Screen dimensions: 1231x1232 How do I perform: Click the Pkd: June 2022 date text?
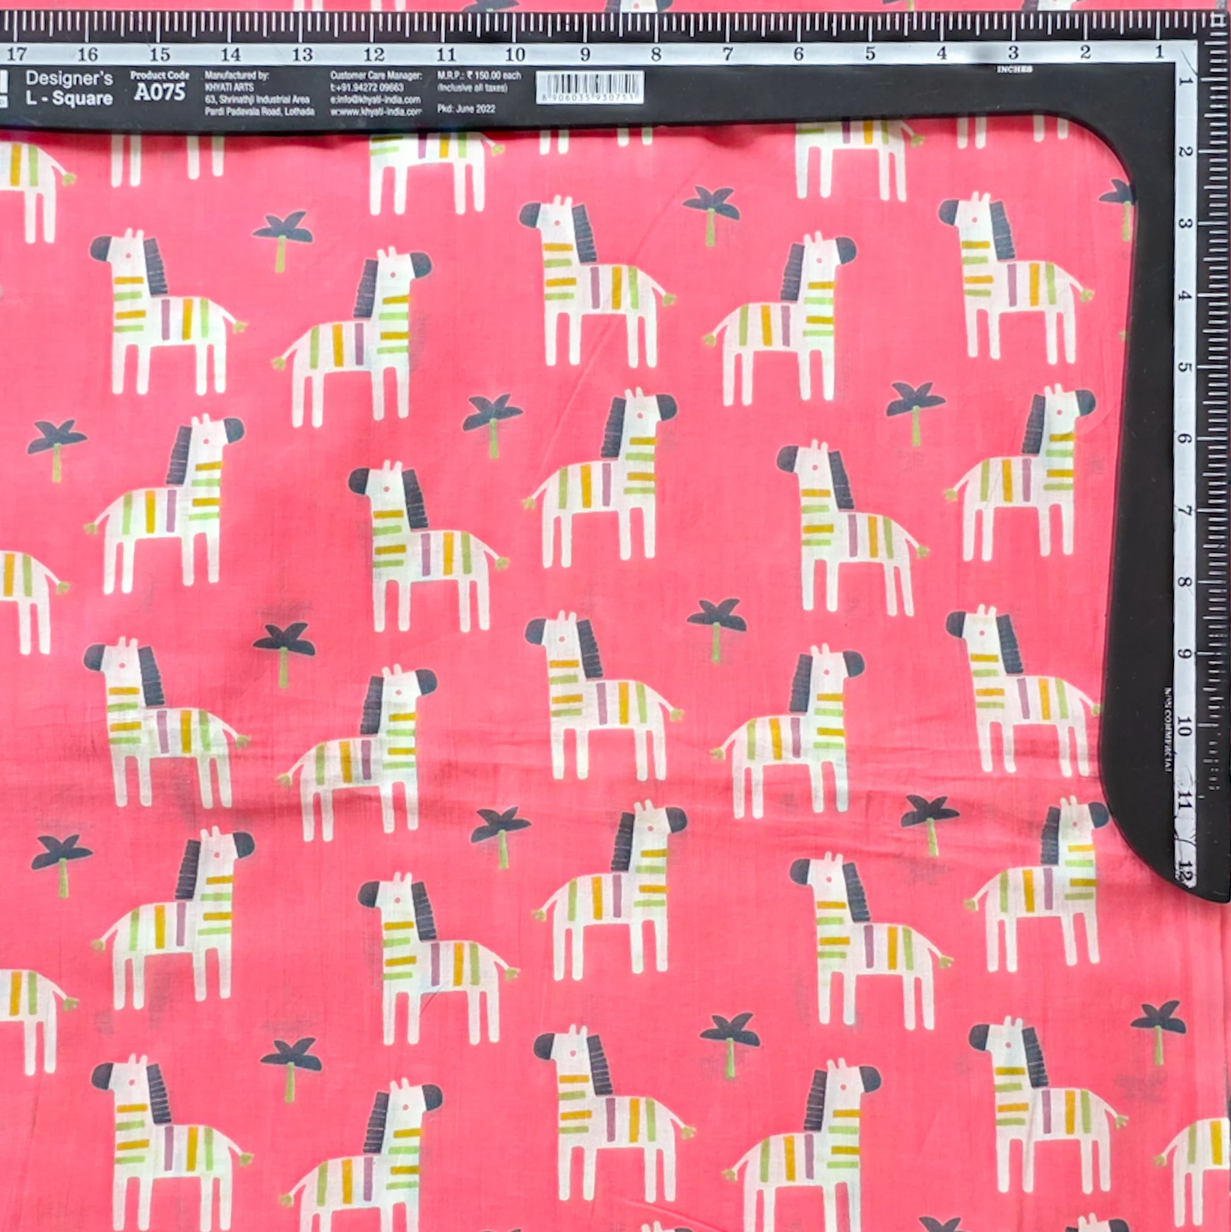466,109
